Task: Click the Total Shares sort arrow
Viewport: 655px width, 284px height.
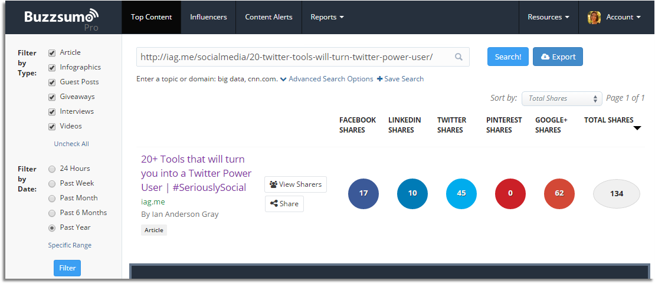Action: 637,128
